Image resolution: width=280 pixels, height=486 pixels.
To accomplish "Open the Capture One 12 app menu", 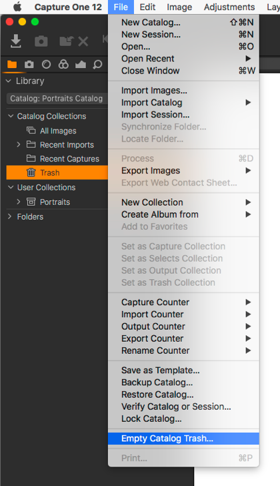I will point(68,7).
